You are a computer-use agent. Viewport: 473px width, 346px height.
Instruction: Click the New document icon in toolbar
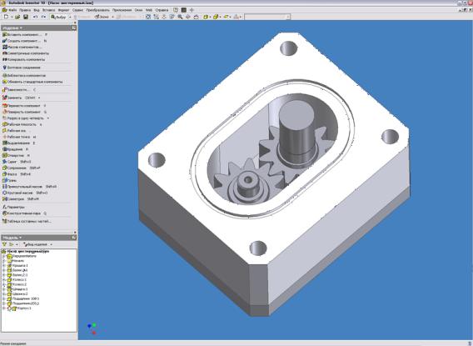point(6,17)
